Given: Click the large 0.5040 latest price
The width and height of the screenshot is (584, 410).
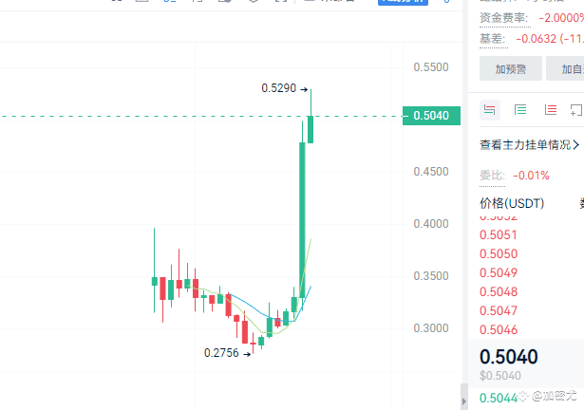Looking at the screenshot, I should click(x=508, y=356).
